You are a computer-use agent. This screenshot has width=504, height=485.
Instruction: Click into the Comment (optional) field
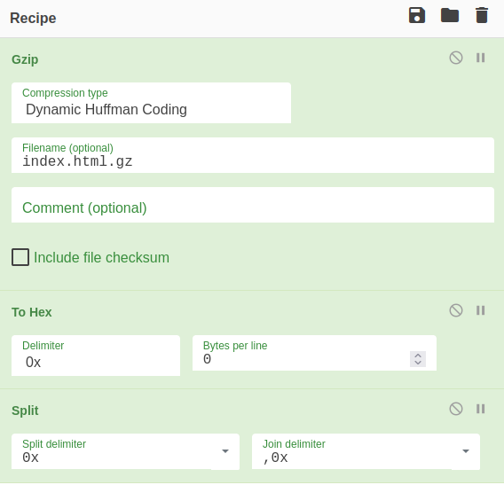[253, 205]
